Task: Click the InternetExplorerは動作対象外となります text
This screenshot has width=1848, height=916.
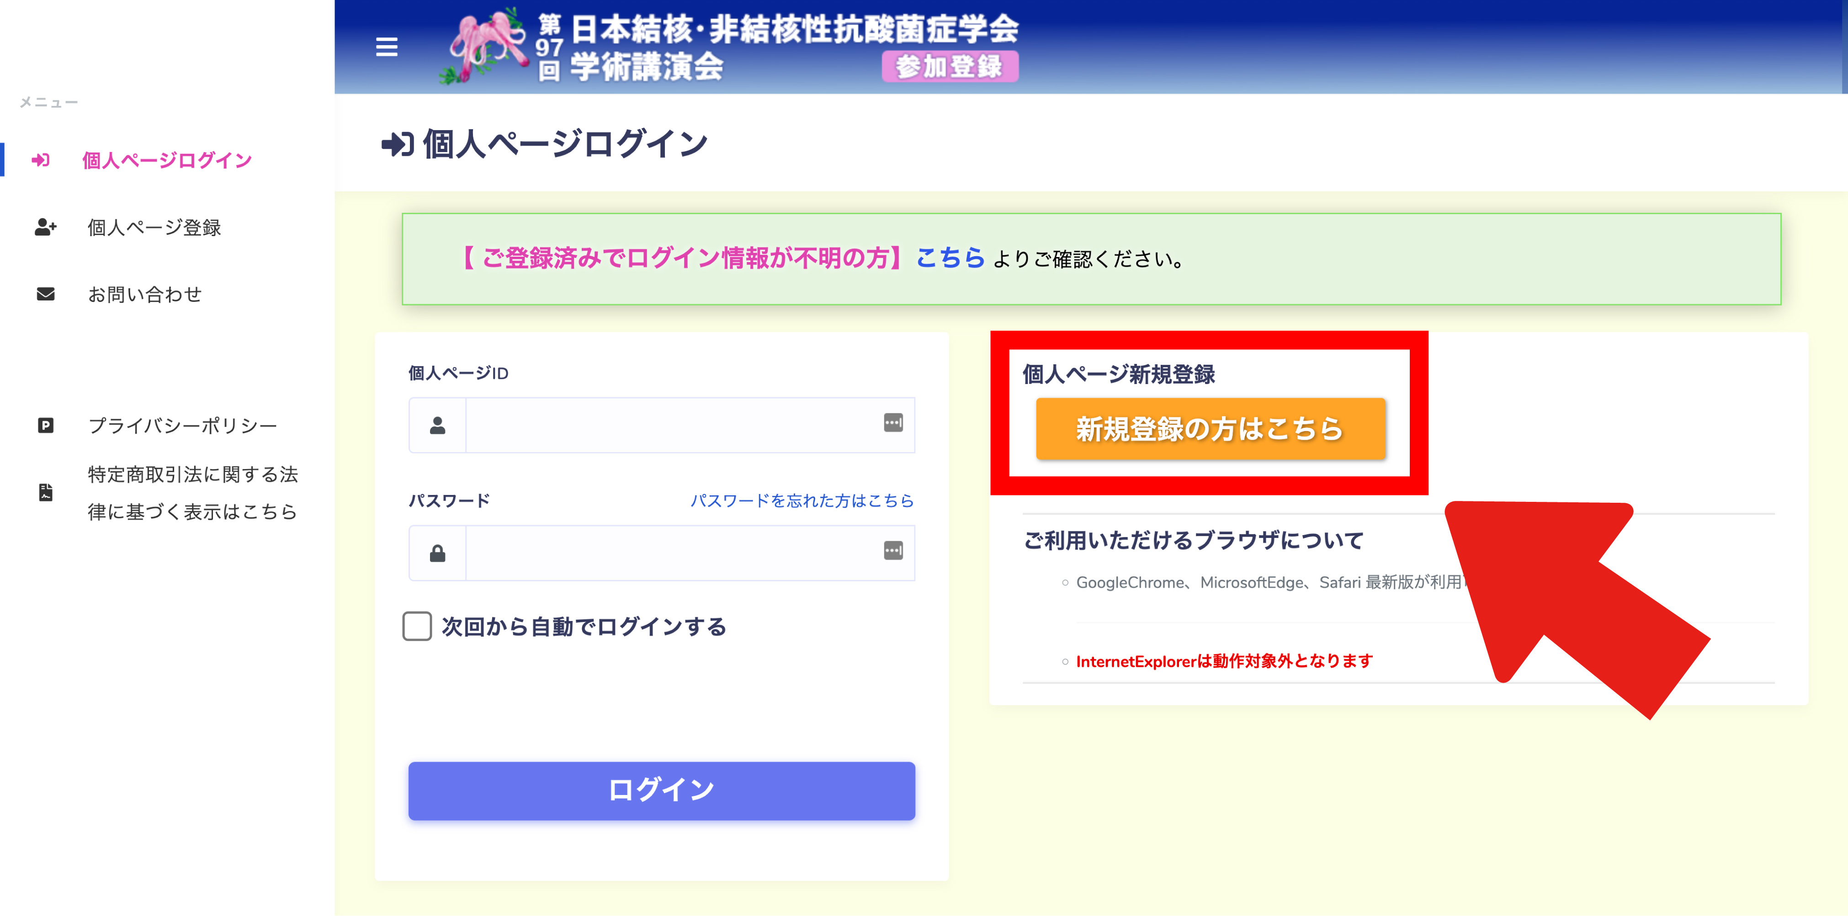Action: (x=1224, y=661)
